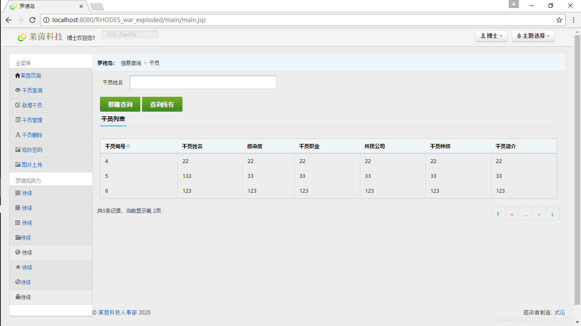Click the 弎屲 footer link
581x326 pixels.
point(560,312)
